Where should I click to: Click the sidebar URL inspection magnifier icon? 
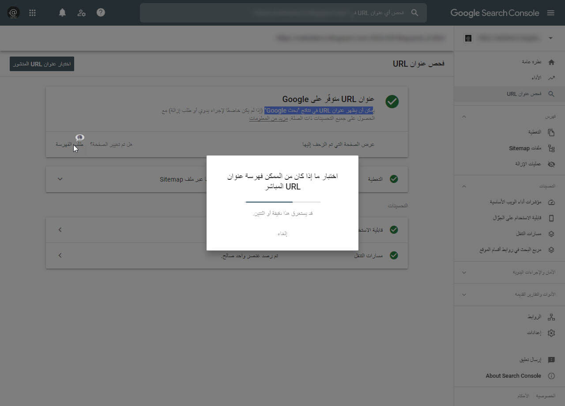tap(551, 94)
